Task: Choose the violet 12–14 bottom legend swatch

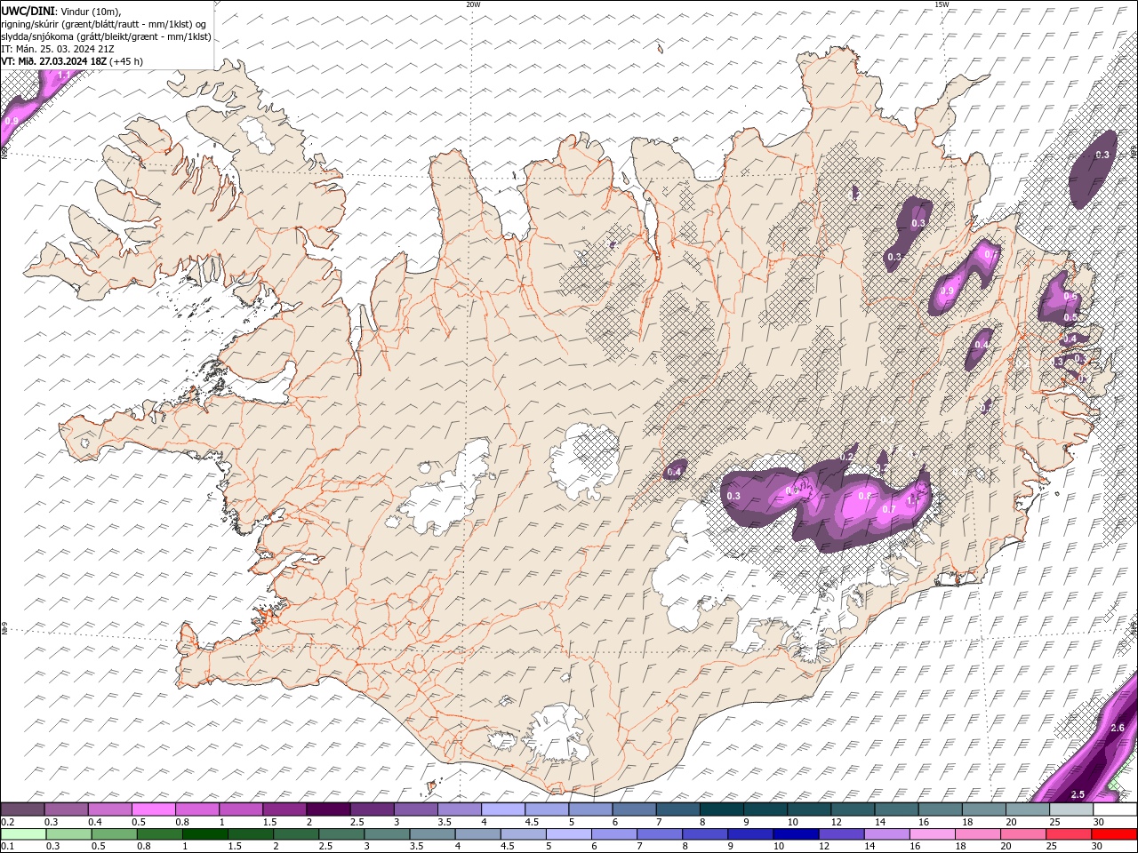Action: (842, 834)
